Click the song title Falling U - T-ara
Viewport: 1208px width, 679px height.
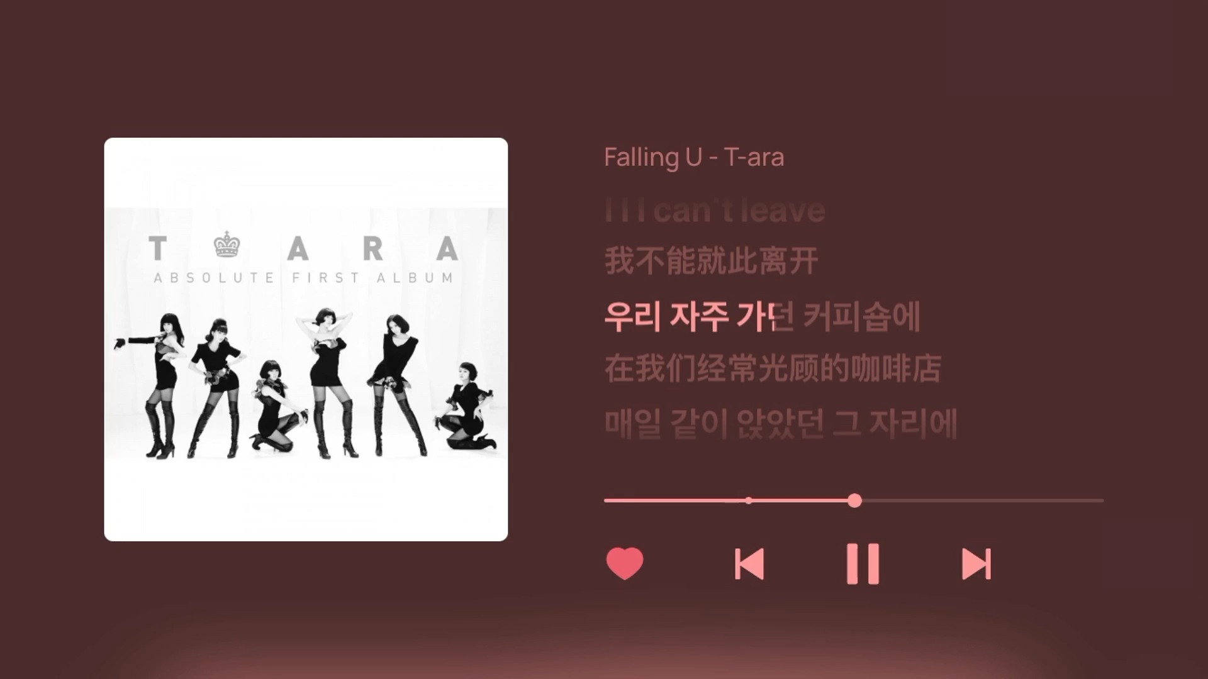pyautogui.click(x=694, y=157)
